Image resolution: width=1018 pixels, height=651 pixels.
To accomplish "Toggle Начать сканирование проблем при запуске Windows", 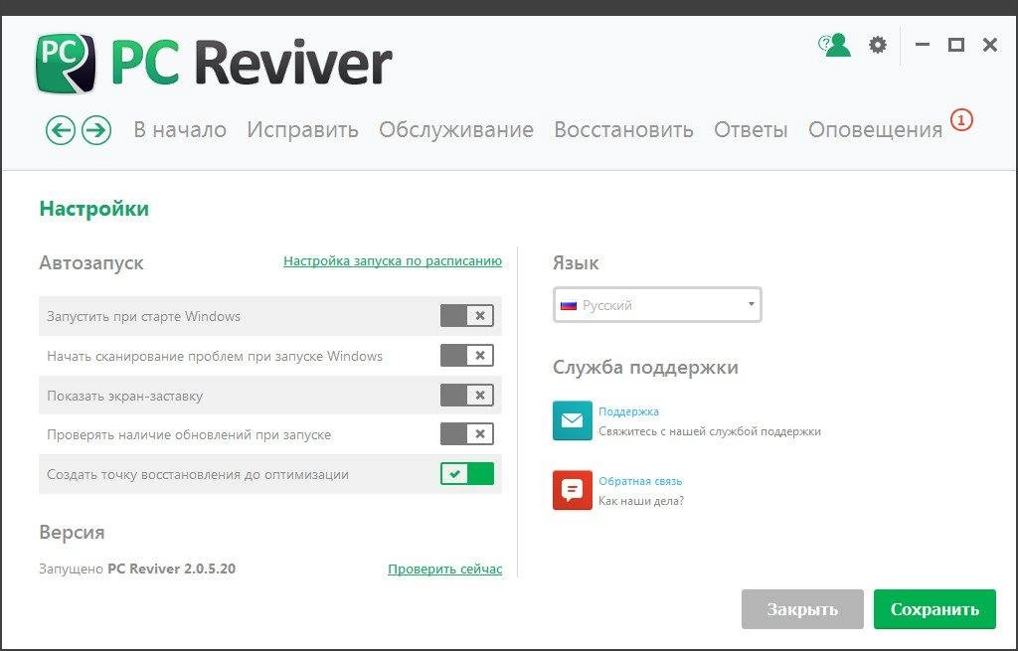I will click(x=467, y=356).
